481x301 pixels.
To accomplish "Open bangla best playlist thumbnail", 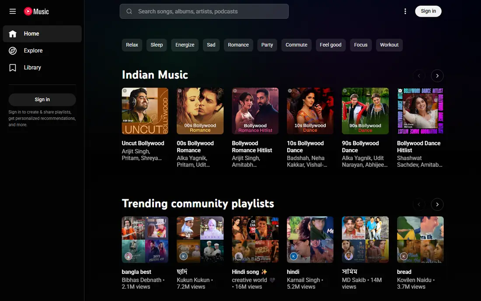I will 145,240.
